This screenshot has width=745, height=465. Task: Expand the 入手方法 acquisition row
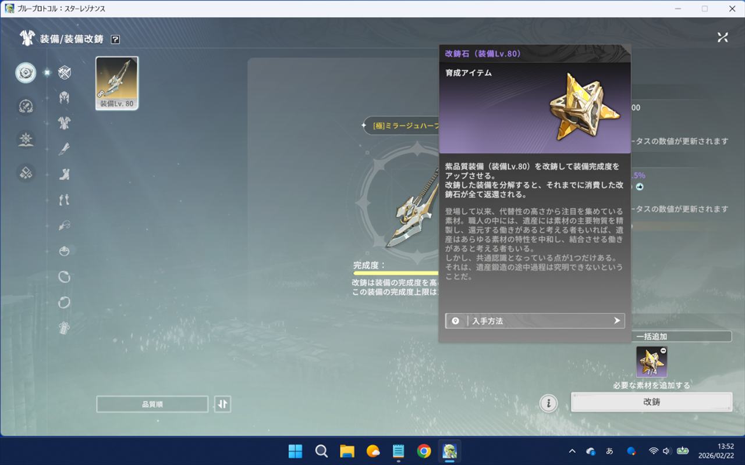pos(534,321)
